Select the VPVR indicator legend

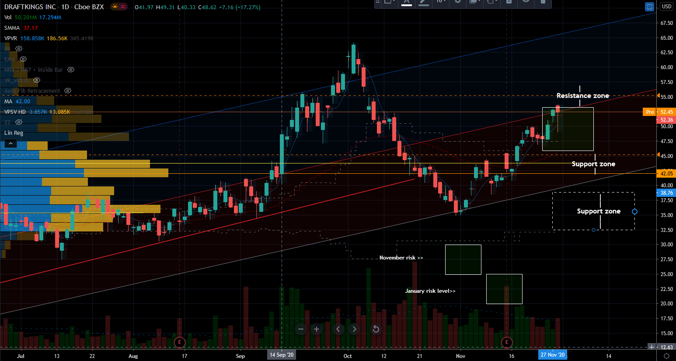10,39
